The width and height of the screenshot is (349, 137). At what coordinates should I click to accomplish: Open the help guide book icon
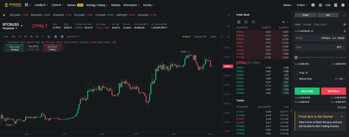(336, 5)
